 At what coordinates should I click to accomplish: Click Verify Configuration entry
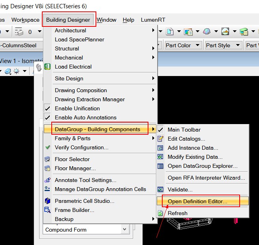tap(100, 147)
